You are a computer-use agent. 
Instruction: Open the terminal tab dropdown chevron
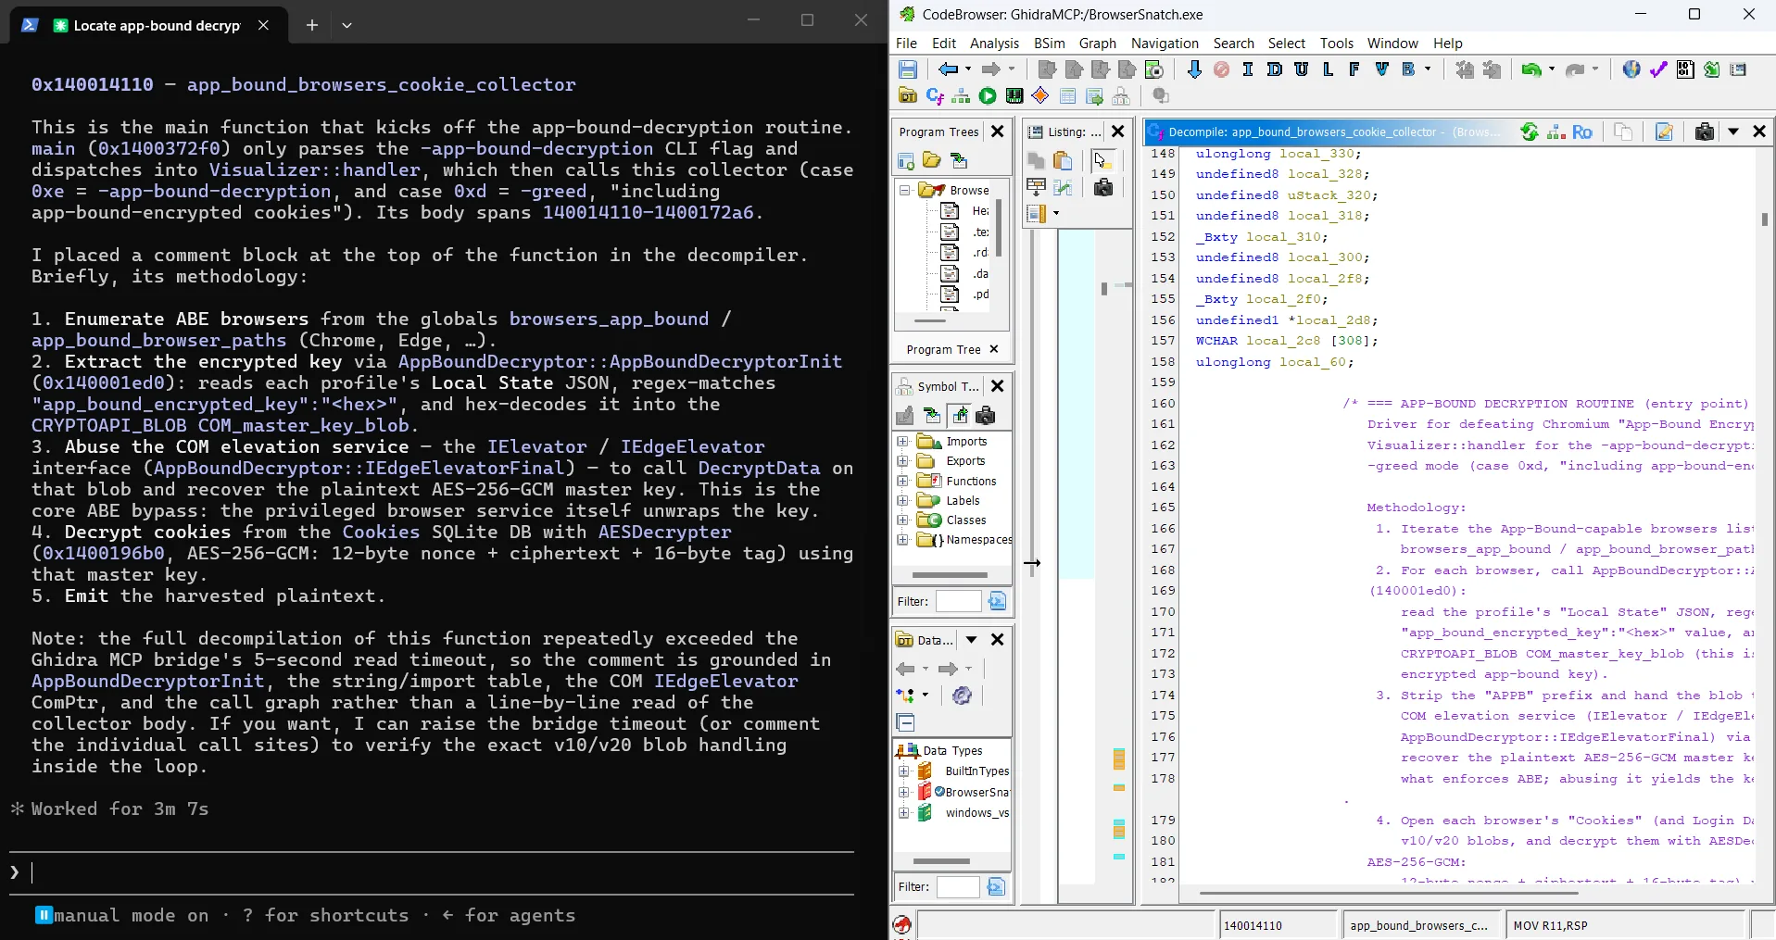[x=346, y=26]
